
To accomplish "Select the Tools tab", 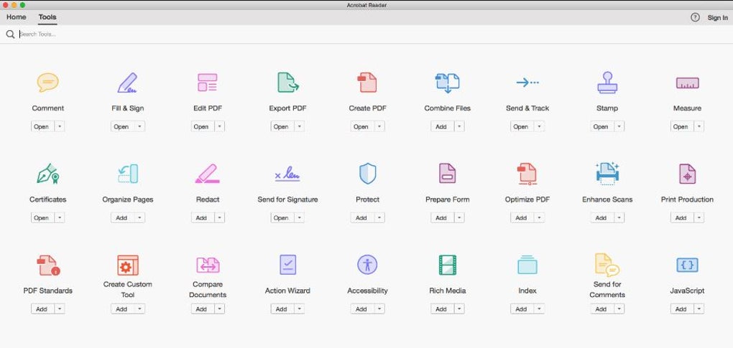I will 47,17.
